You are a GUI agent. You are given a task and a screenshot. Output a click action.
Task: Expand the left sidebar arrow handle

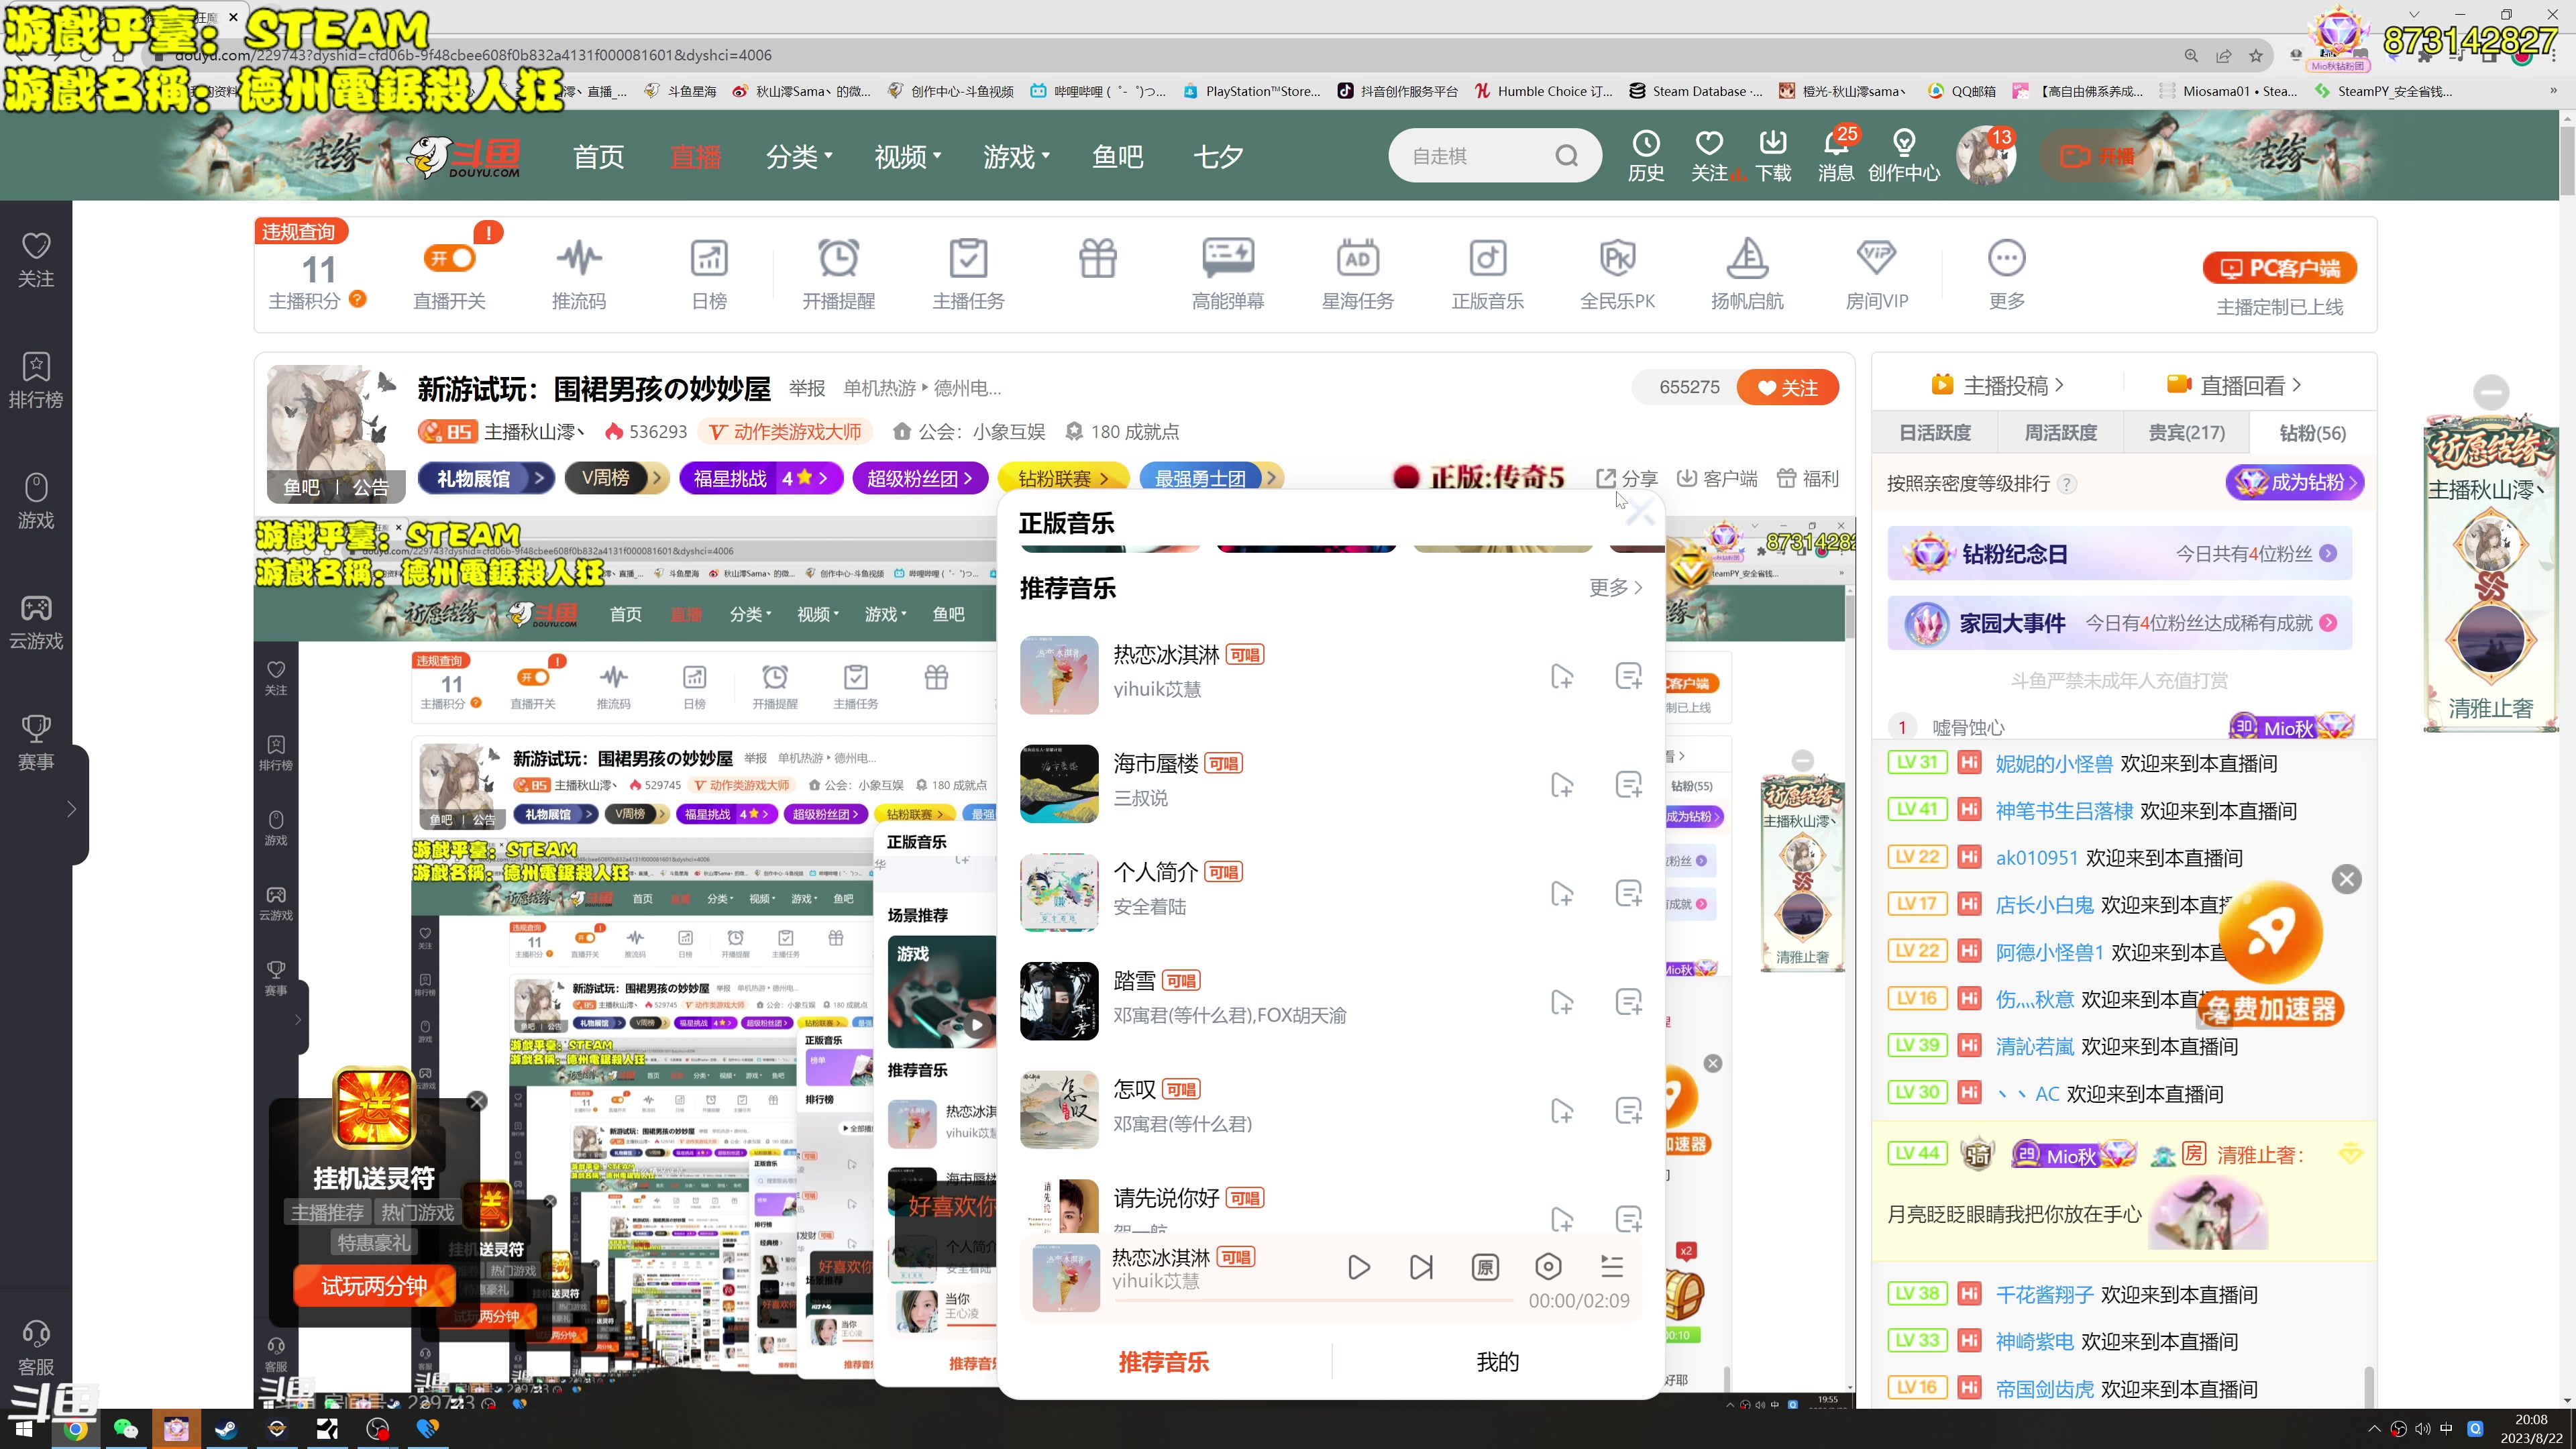[x=71, y=808]
